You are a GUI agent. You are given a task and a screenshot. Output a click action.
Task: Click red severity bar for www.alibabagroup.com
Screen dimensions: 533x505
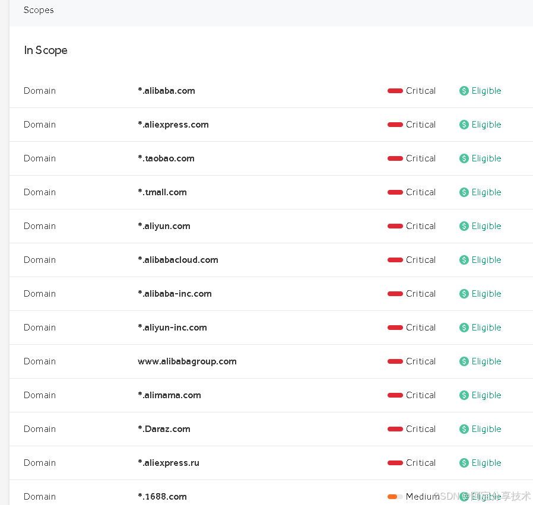(395, 361)
